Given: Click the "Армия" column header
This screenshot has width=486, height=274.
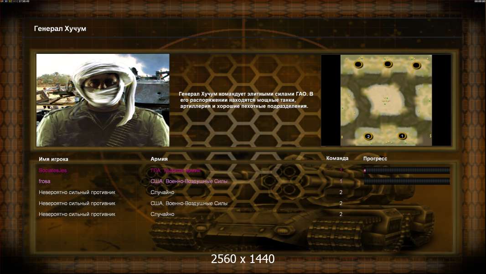Looking at the screenshot, I should 159,159.
